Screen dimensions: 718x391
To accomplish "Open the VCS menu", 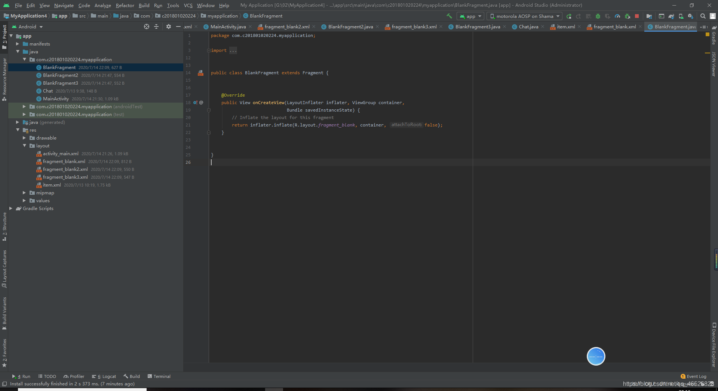I will tap(188, 5).
